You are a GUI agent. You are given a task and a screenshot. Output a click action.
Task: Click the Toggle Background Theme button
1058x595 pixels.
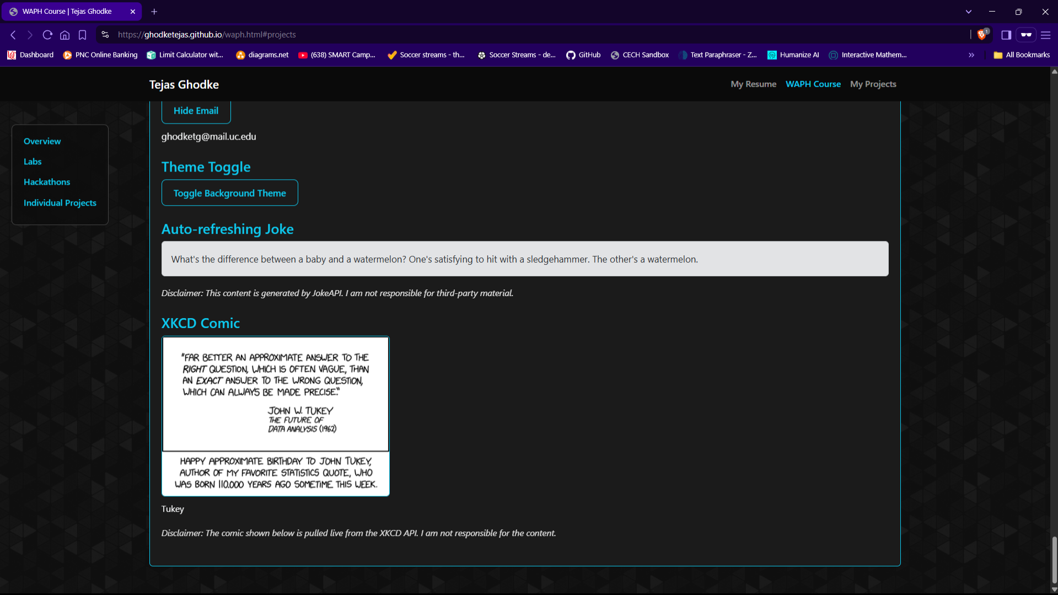tap(229, 193)
